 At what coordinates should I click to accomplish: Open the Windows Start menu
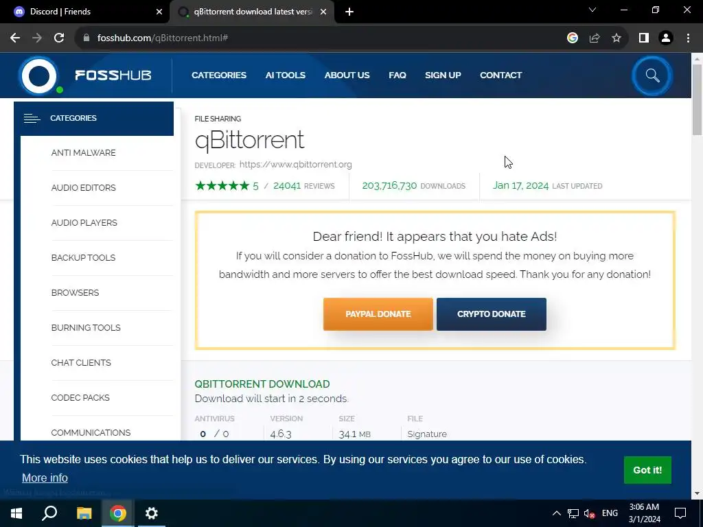[16, 513]
